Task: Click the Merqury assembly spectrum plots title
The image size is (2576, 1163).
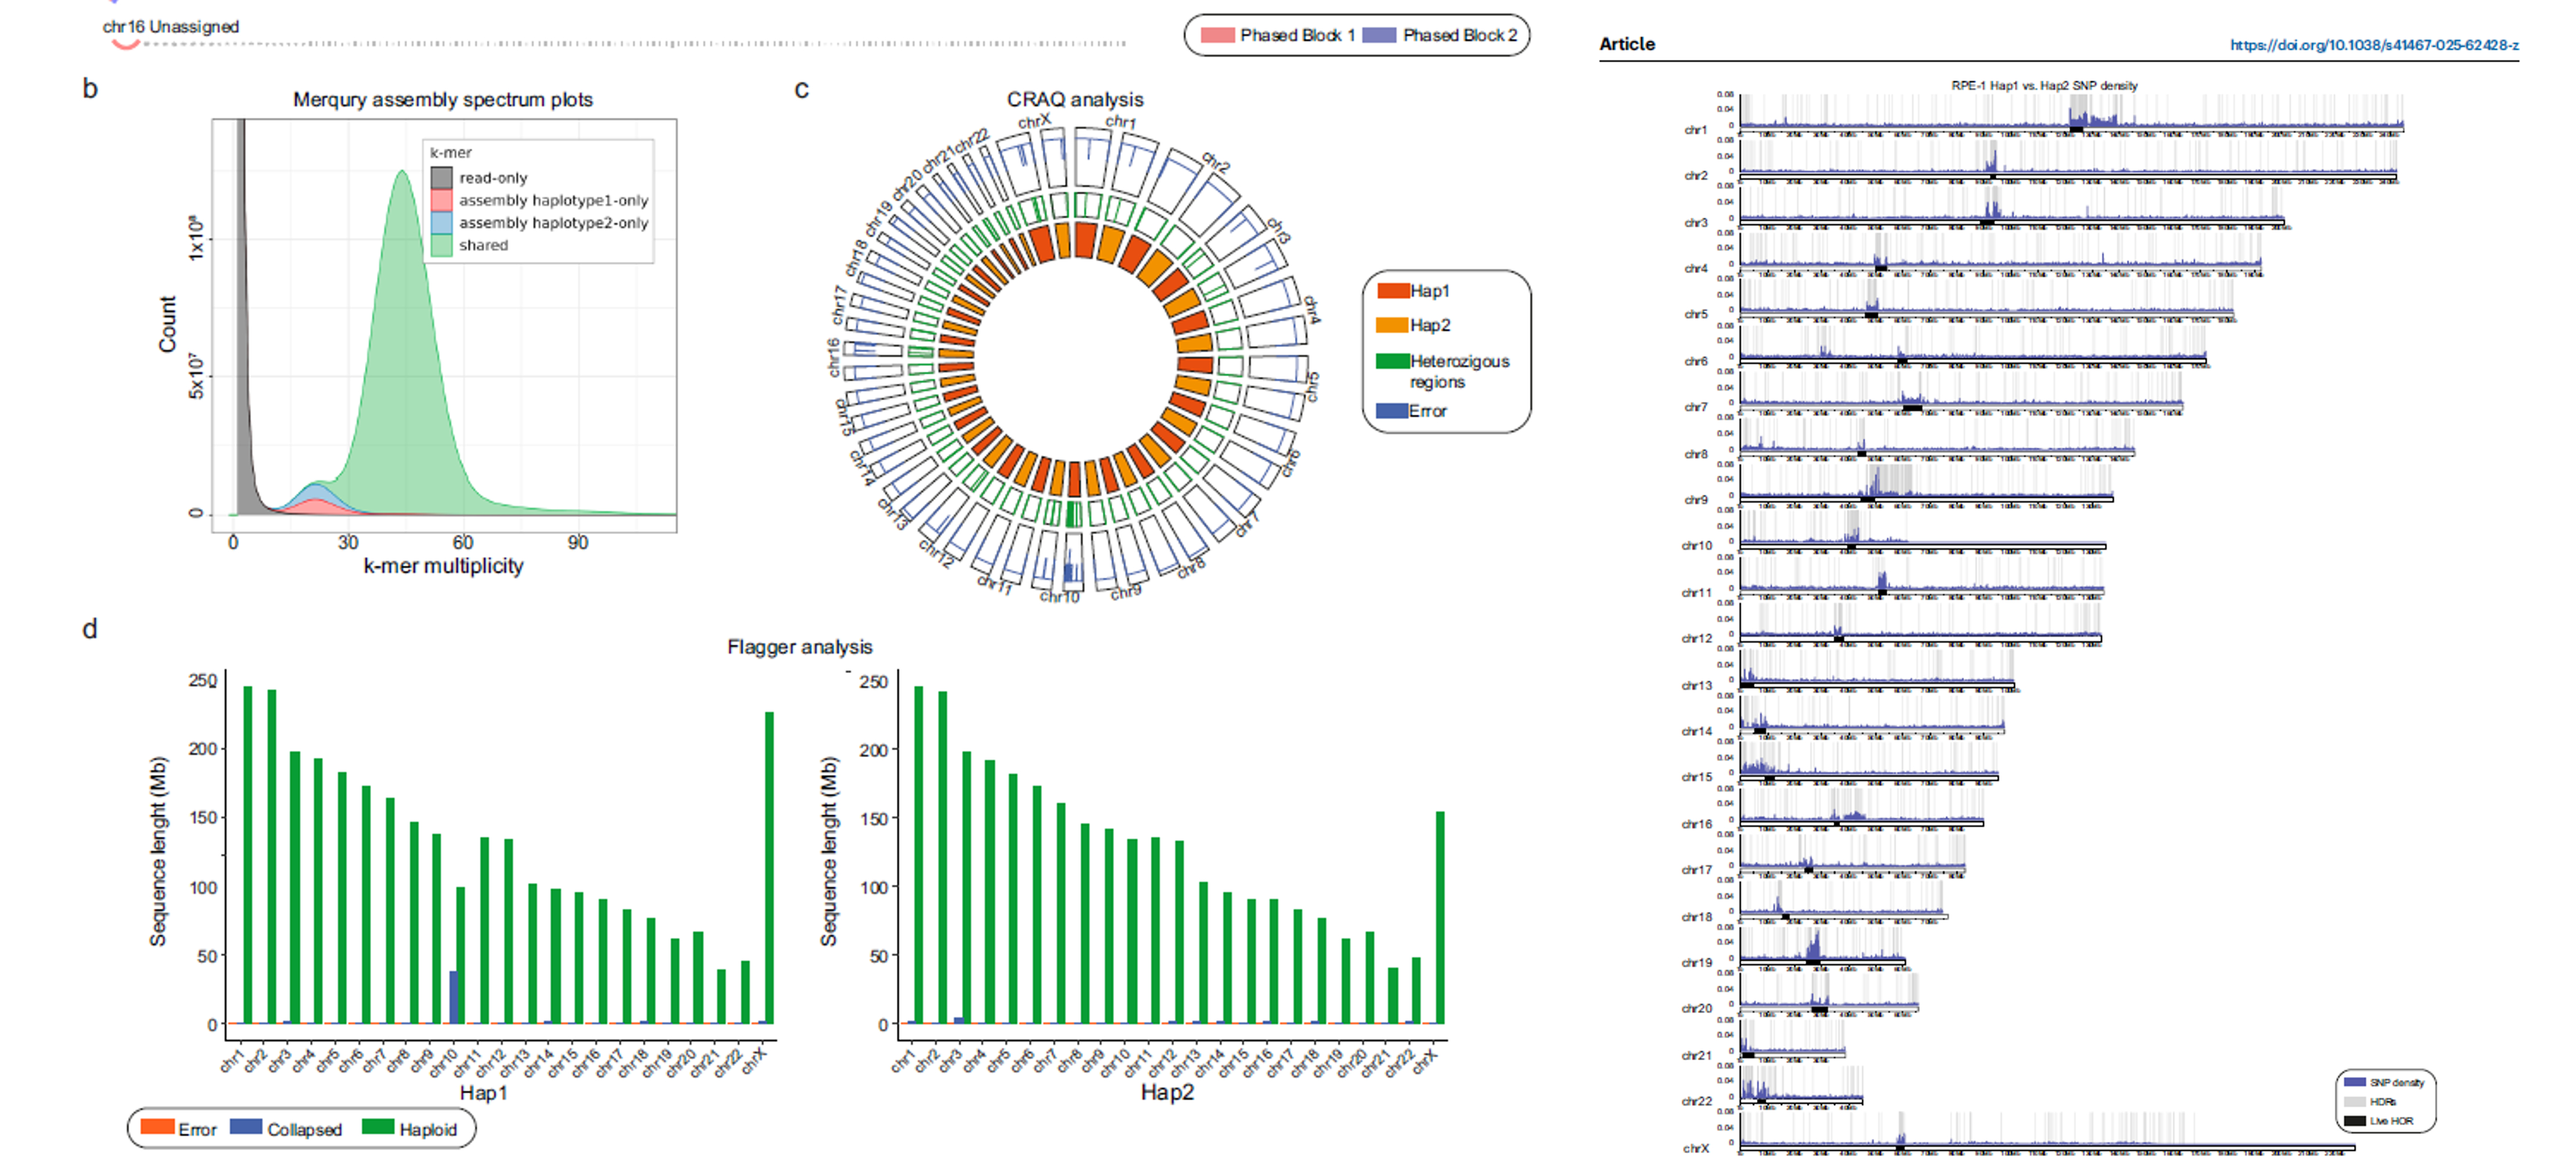Action: coord(442,99)
